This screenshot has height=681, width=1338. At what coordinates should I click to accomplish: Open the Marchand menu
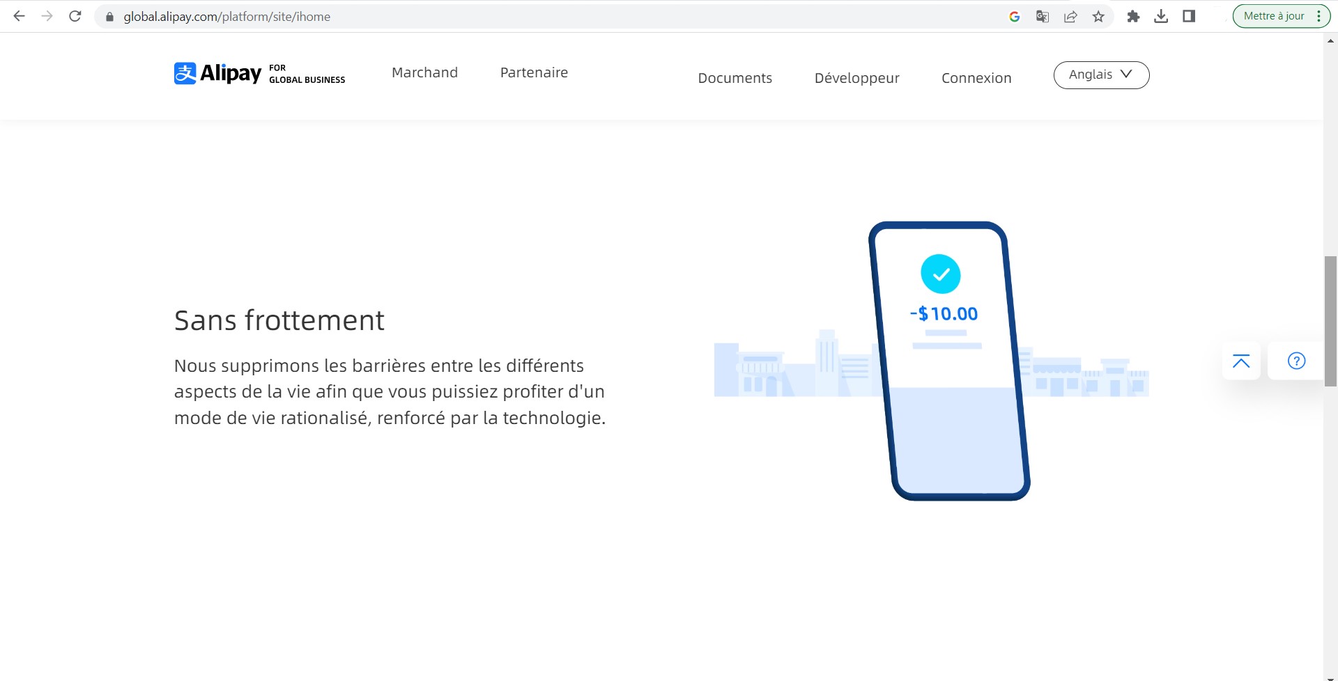[424, 72]
